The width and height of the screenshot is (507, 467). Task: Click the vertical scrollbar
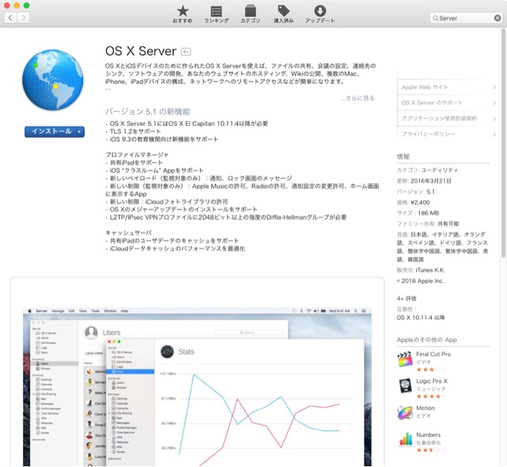click(503, 143)
